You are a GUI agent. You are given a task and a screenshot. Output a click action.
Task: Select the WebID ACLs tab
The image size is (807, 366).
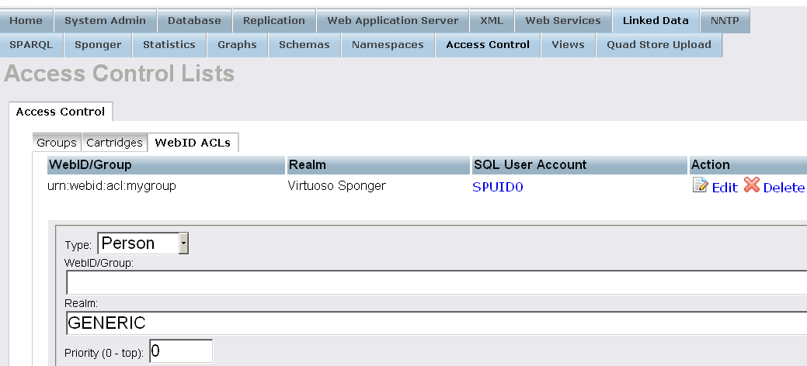pyautogui.click(x=193, y=143)
